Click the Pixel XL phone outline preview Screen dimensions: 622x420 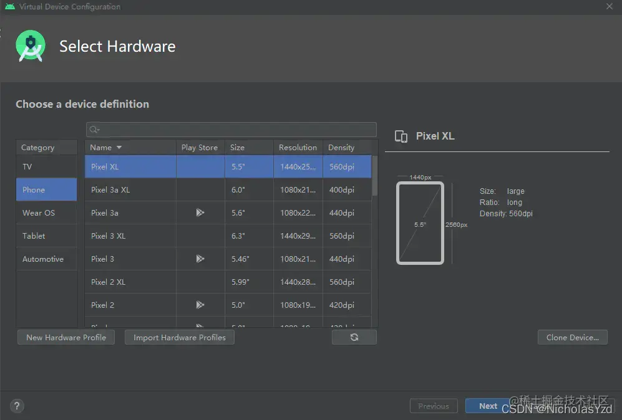pyautogui.click(x=420, y=223)
